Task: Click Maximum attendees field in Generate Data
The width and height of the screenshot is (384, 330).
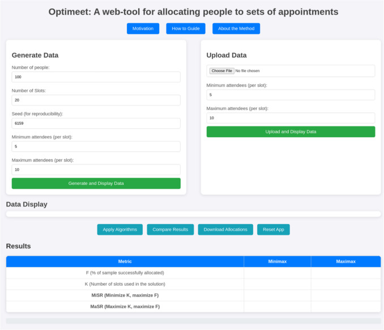Action: (x=96, y=170)
